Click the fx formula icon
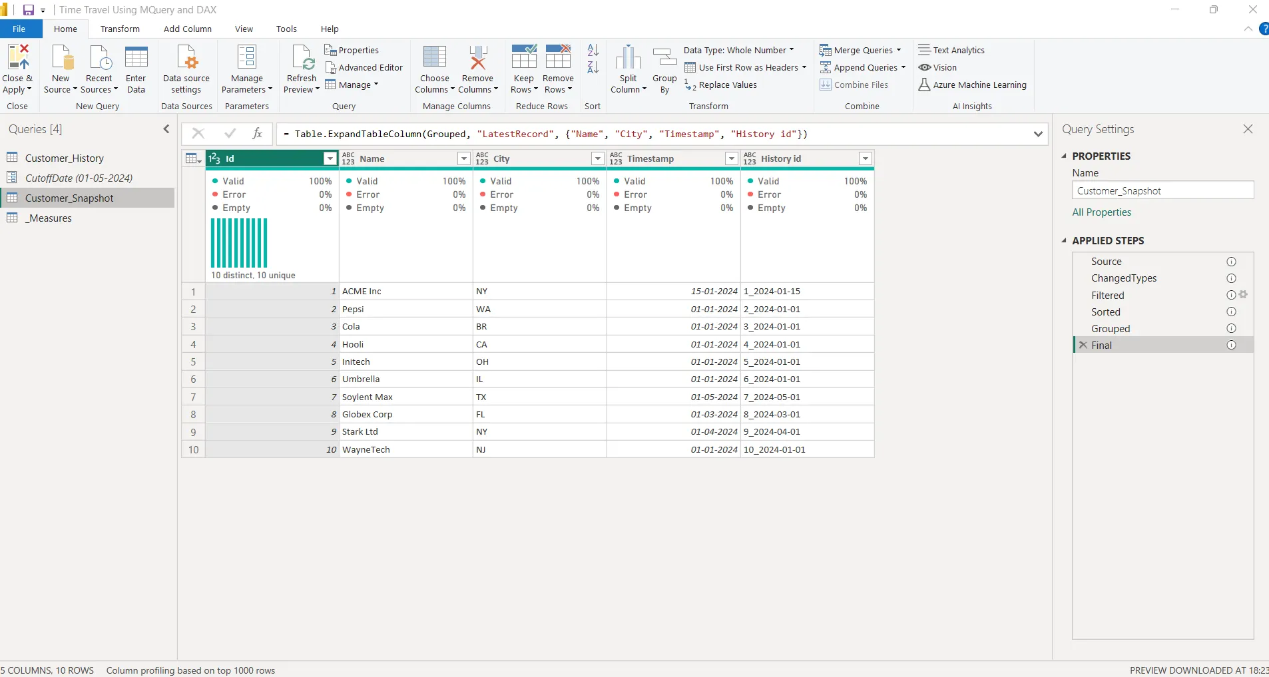This screenshot has width=1269, height=677. click(258, 134)
